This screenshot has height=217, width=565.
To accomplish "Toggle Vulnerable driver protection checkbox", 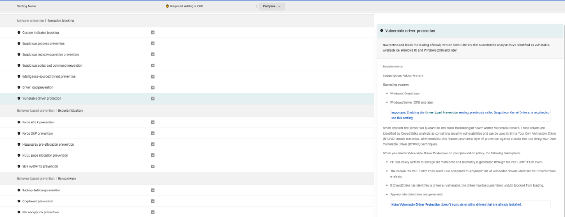I will pos(153,98).
